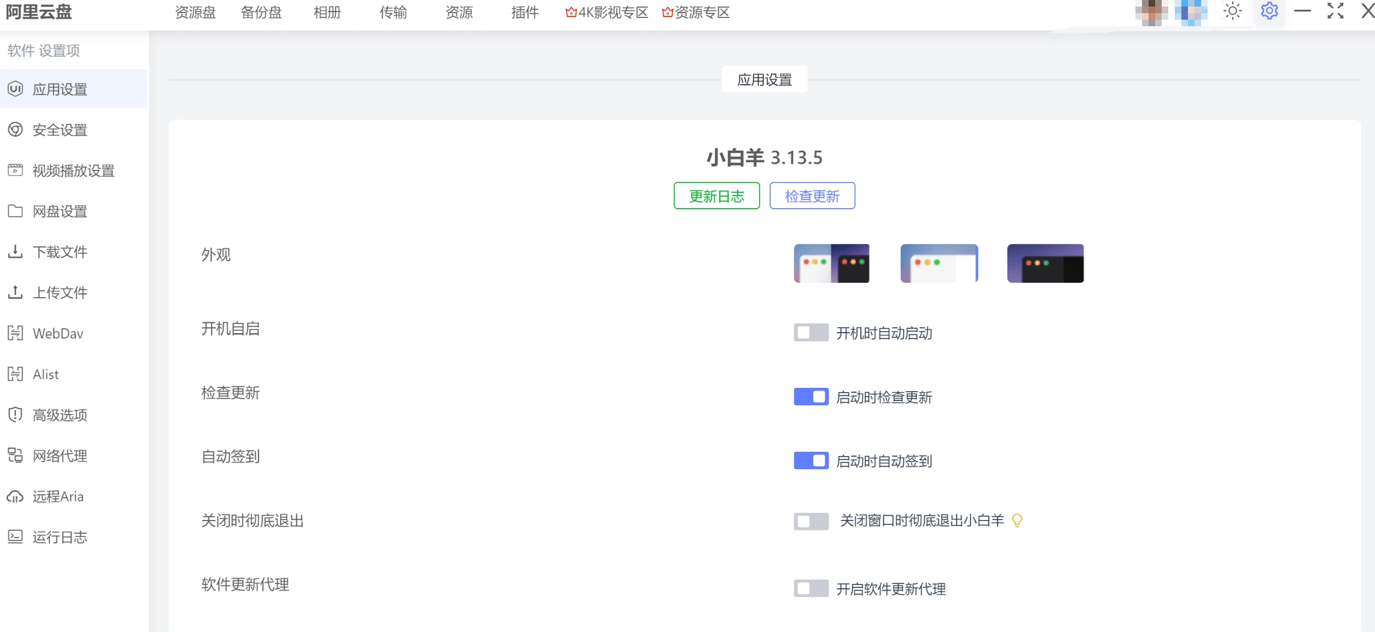Click the 安全设置 shield icon

tap(15, 129)
